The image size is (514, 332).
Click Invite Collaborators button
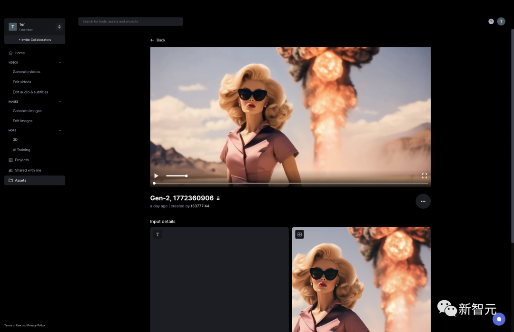pyautogui.click(x=35, y=39)
